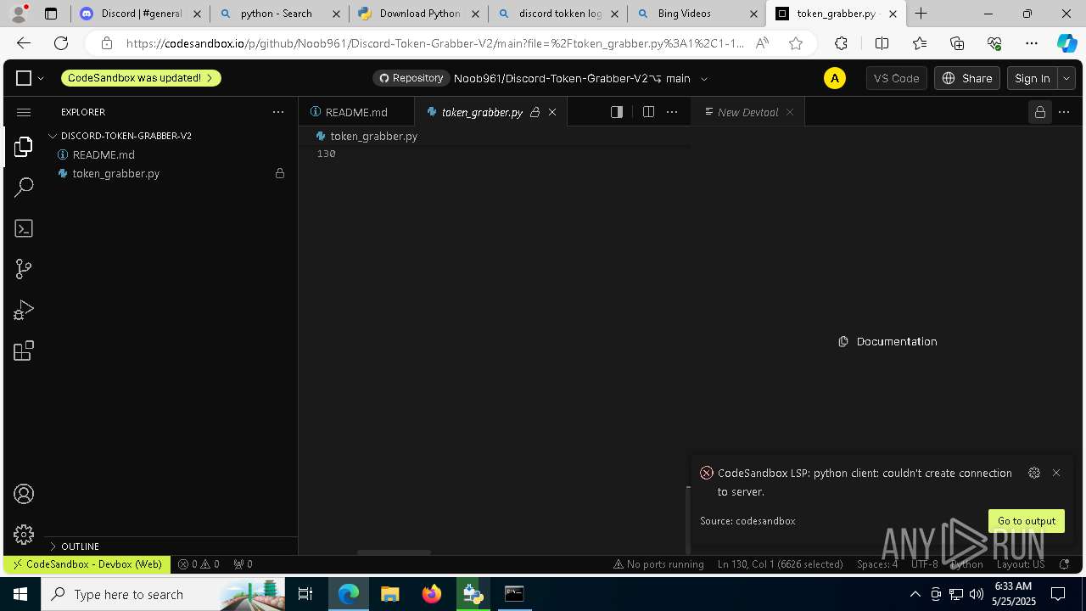Open the Explorer more actions ellipsis

coord(277,112)
